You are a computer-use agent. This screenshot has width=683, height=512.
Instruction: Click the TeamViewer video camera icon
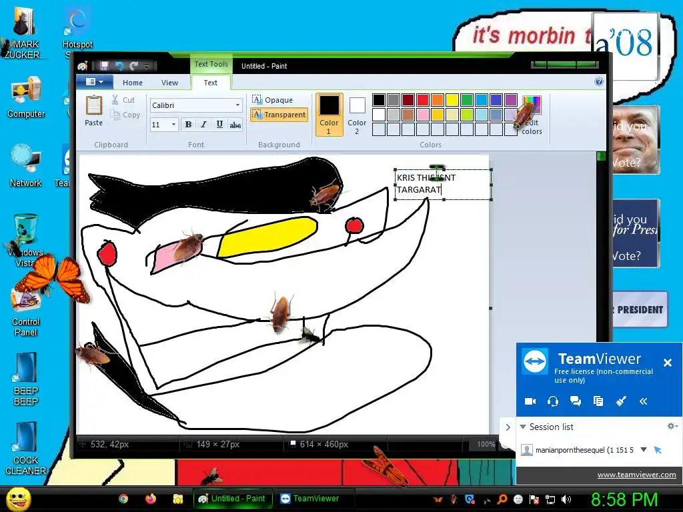pyautogui.click(x=530, y=401)
